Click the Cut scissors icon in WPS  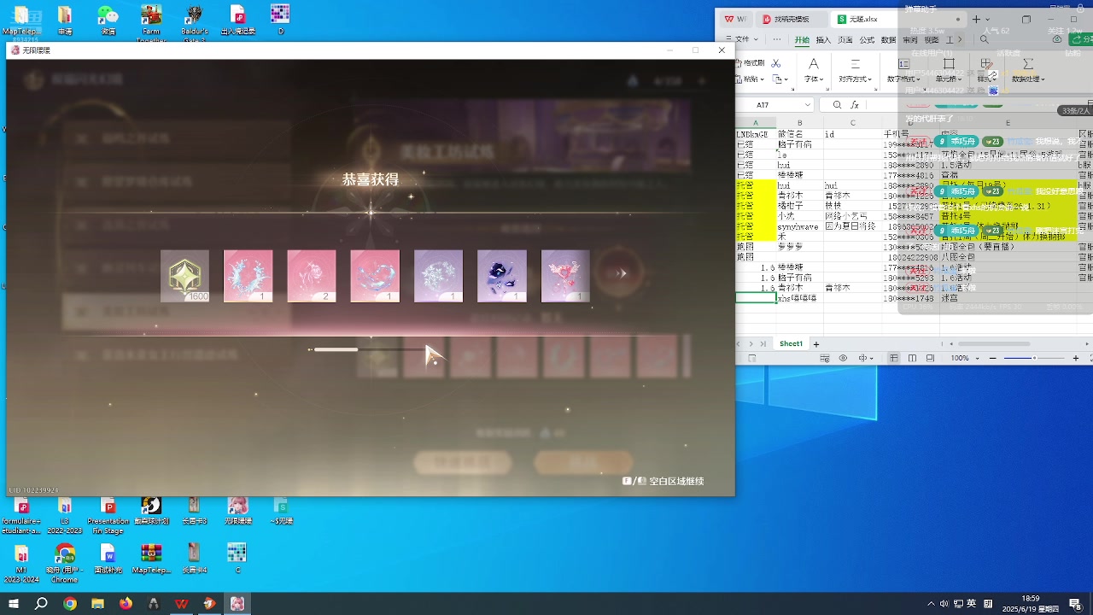click(775, 63)
